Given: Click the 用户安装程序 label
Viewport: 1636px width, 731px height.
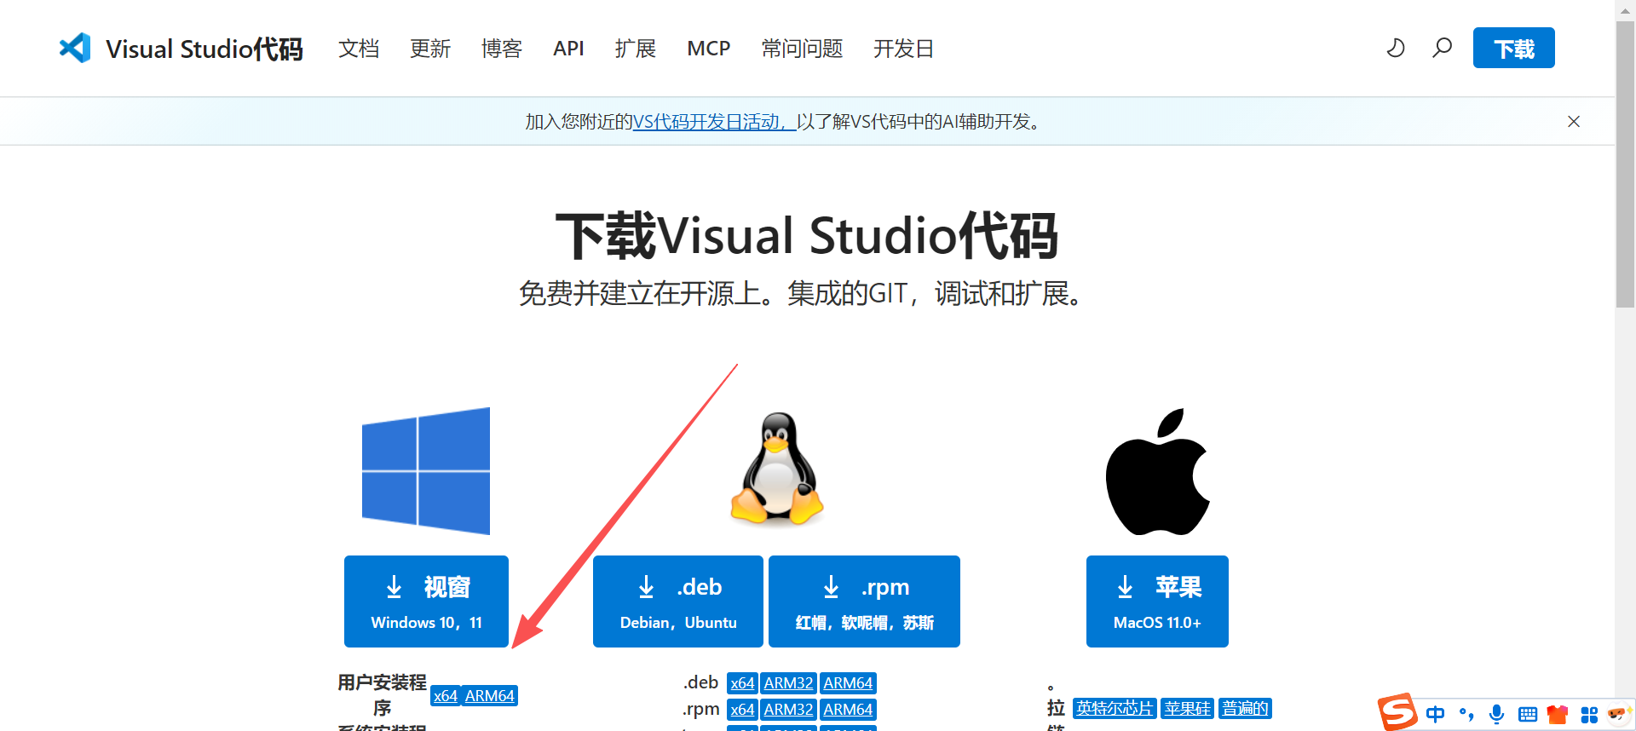Looking at the screenshot, I should click(382, 695).
